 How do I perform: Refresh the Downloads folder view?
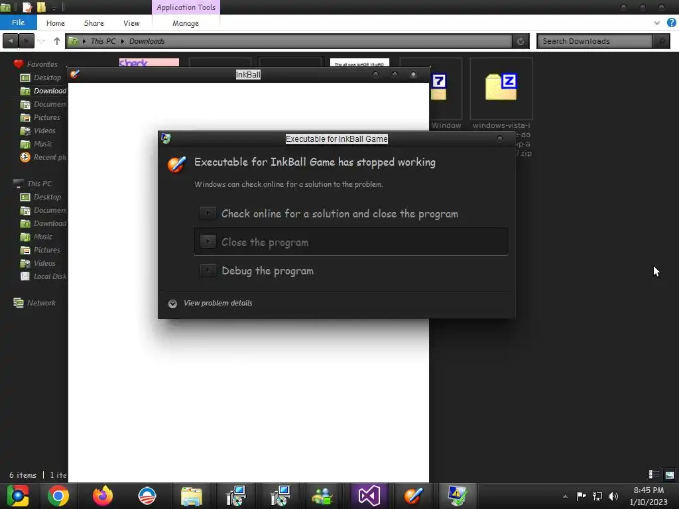point(521,41)
